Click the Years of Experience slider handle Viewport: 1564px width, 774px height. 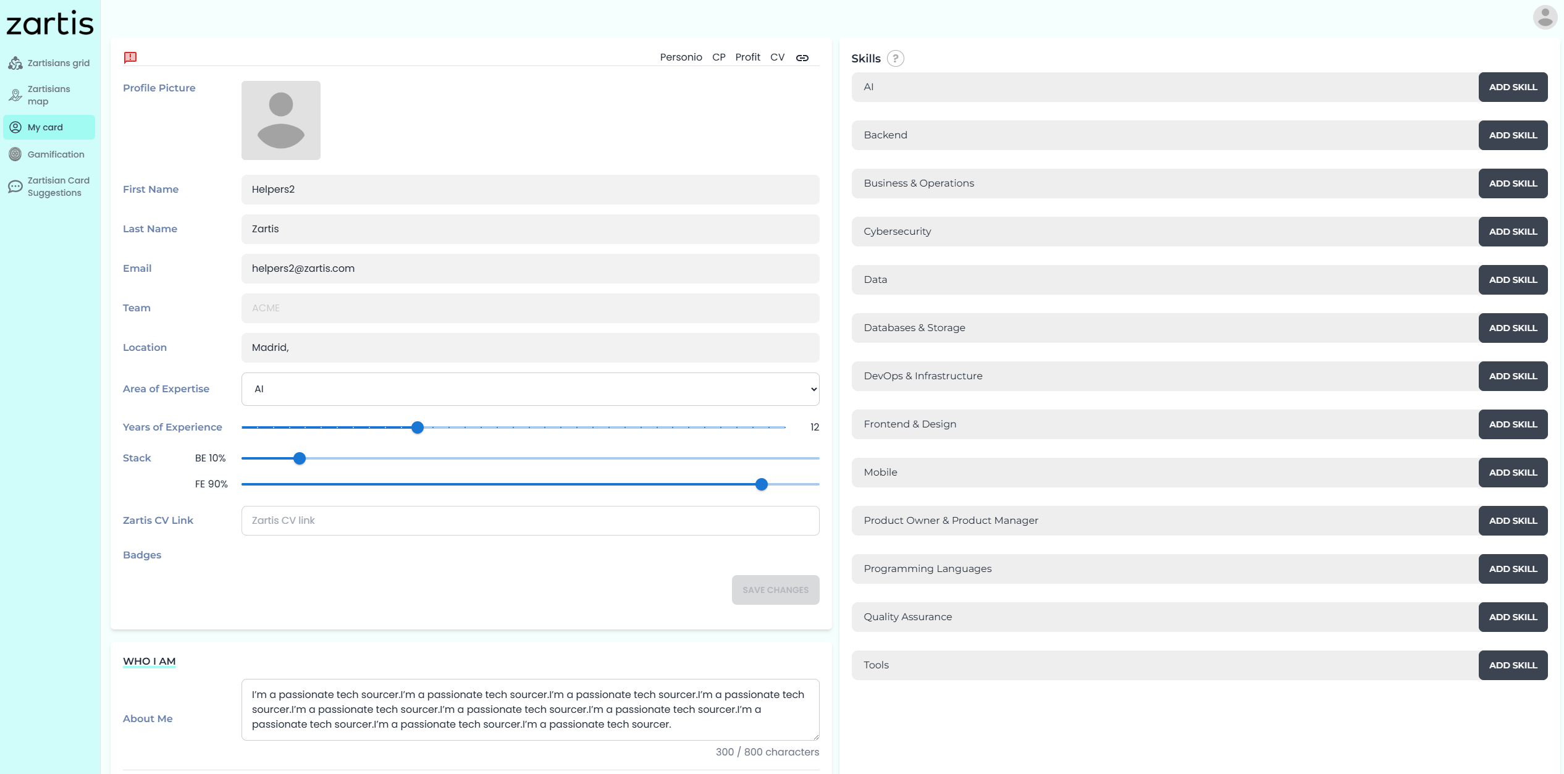click(x=418, y=427)
